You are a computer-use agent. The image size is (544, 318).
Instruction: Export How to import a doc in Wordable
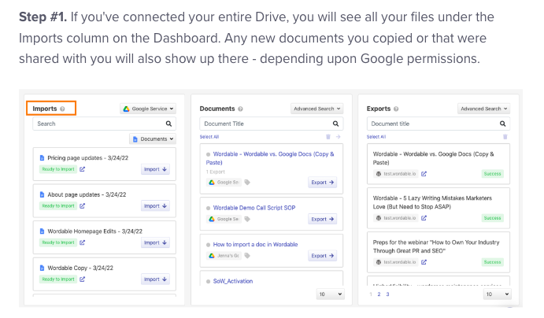(322, 256)
